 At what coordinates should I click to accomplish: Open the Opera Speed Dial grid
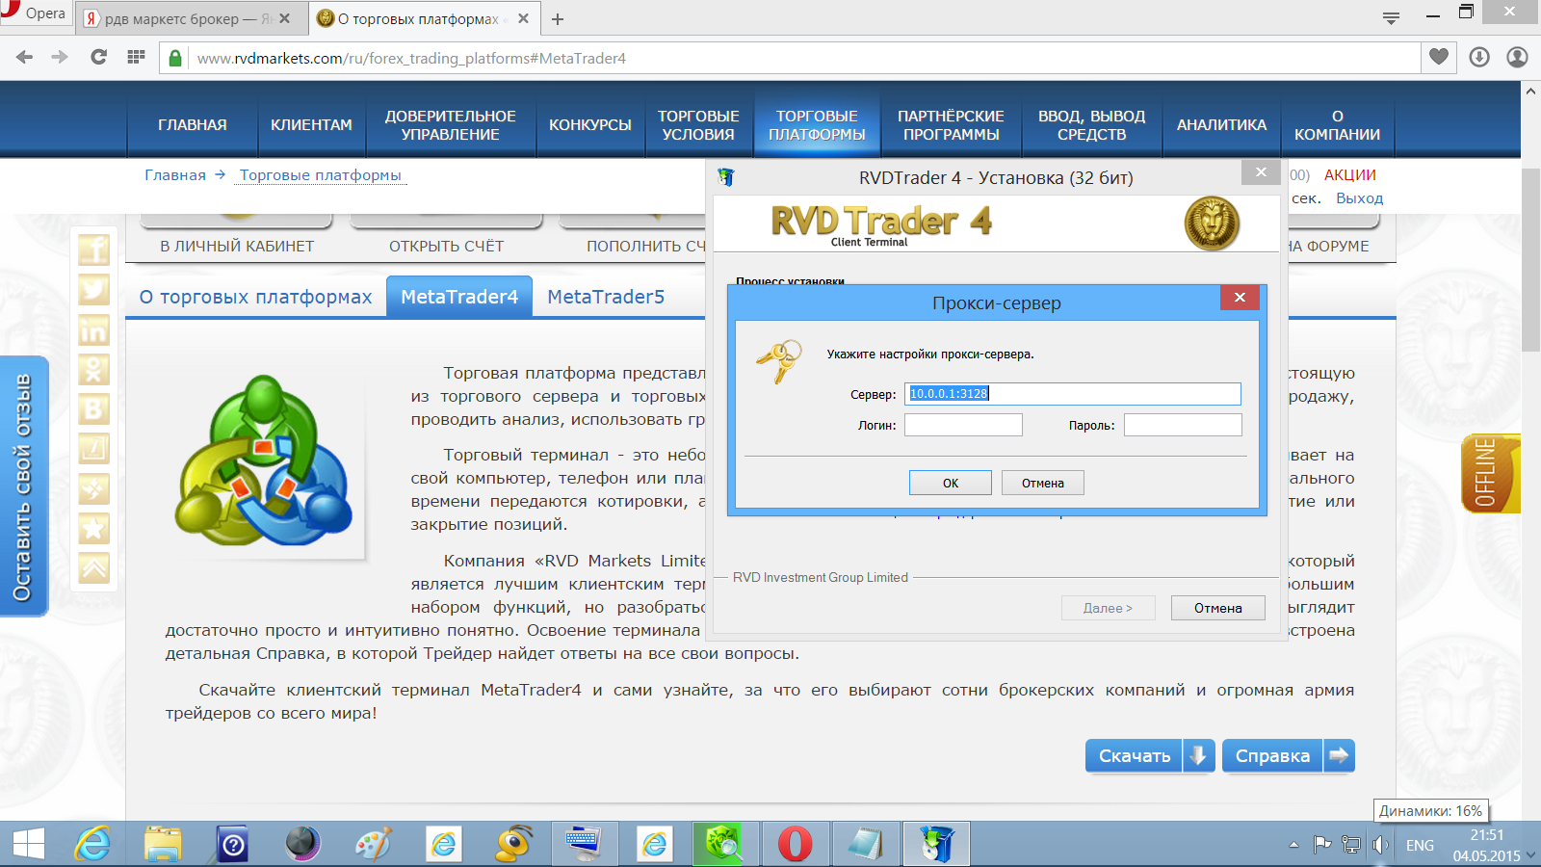pos(136,58)
